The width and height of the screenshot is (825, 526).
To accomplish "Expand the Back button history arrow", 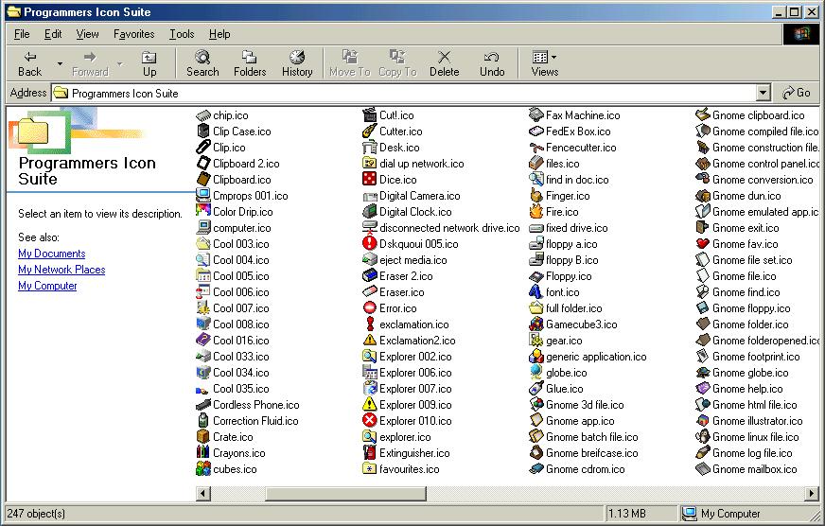I will tap(60, 64).
